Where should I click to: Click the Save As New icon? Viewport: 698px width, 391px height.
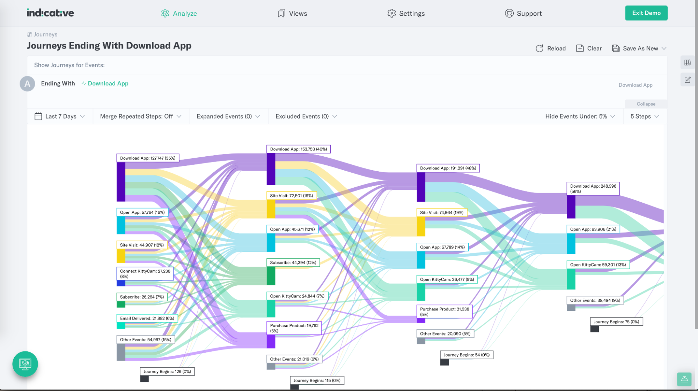[615, 48]
